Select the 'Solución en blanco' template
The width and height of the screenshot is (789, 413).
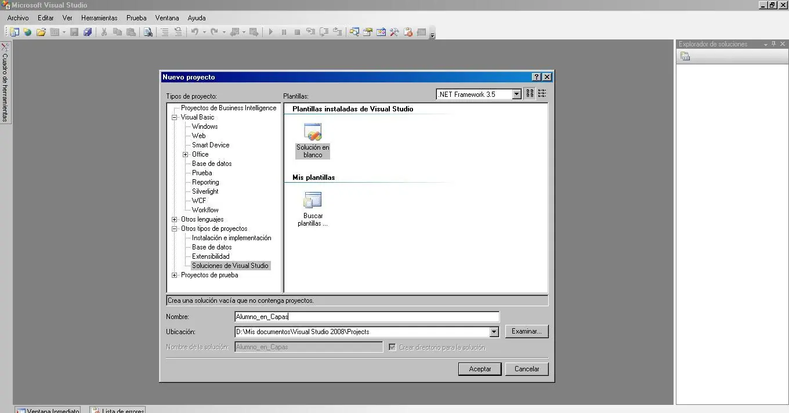(x=313, y=140)
